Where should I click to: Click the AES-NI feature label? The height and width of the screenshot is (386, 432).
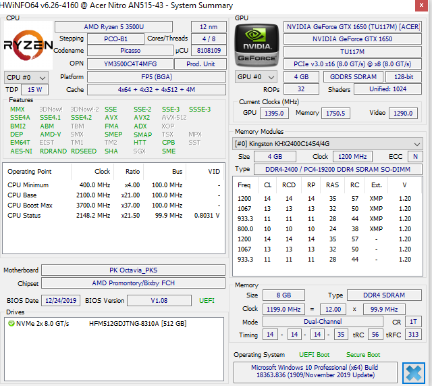click(21, 151)
